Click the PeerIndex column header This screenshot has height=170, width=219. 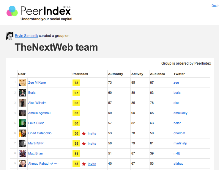[x=80, y=74]
